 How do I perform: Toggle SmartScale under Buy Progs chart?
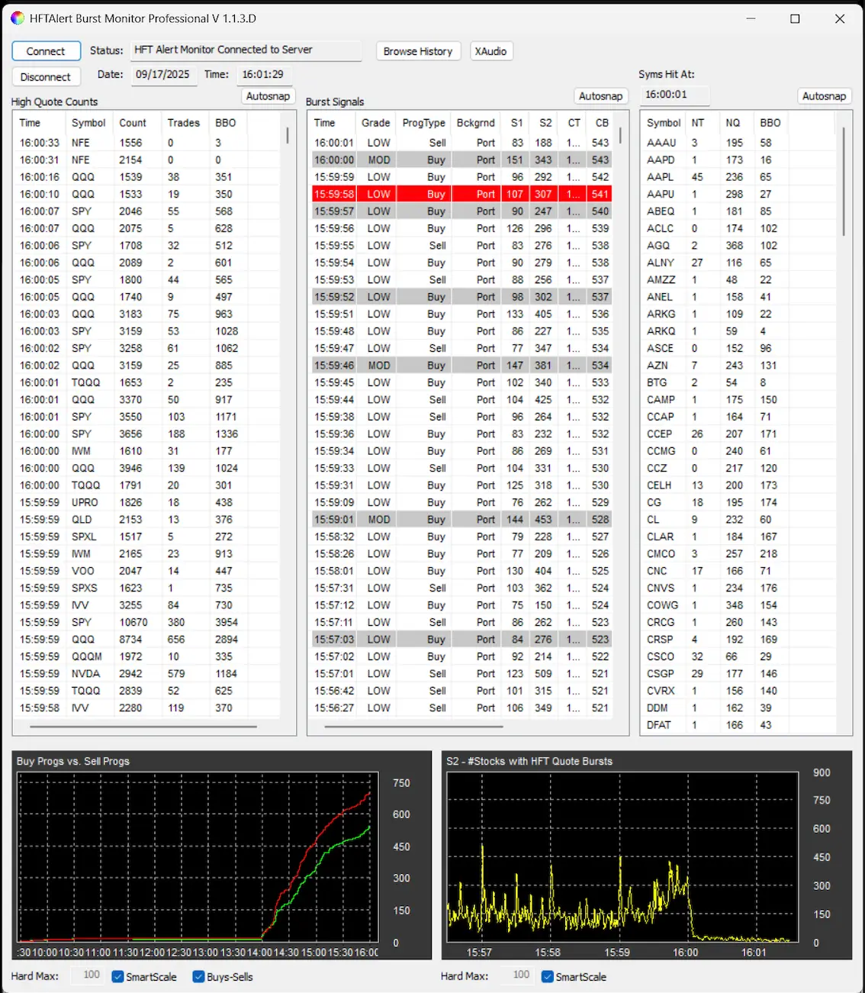(x=118, y=977)
